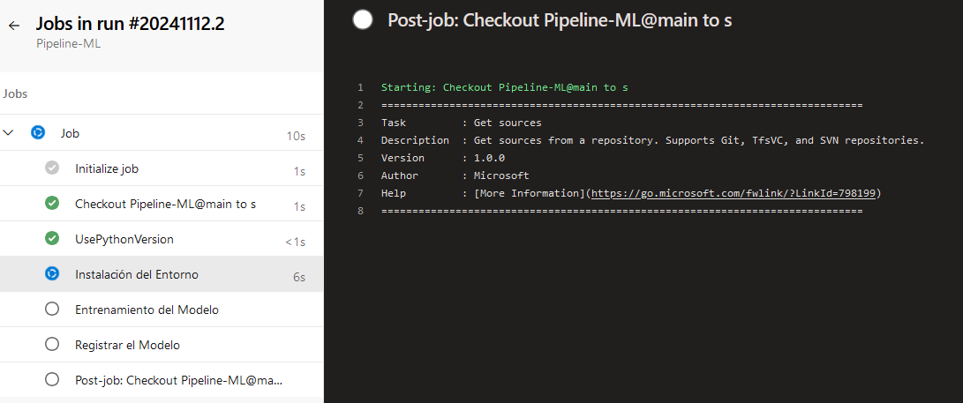
Task: Click green success icon for Checkout Pipeline-ML@main
Action: 52,204
